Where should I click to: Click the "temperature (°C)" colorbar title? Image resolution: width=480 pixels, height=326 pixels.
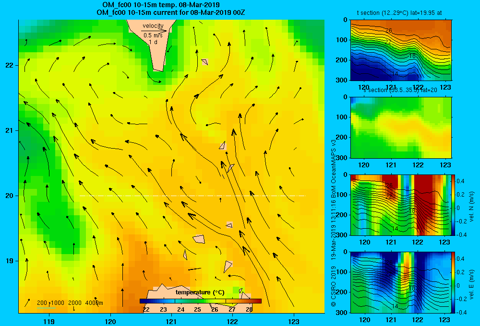(200, 292)
